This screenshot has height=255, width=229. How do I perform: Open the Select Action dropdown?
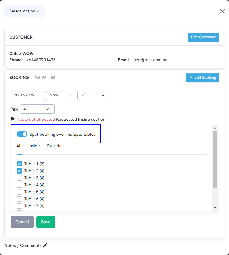click(25, 11)
